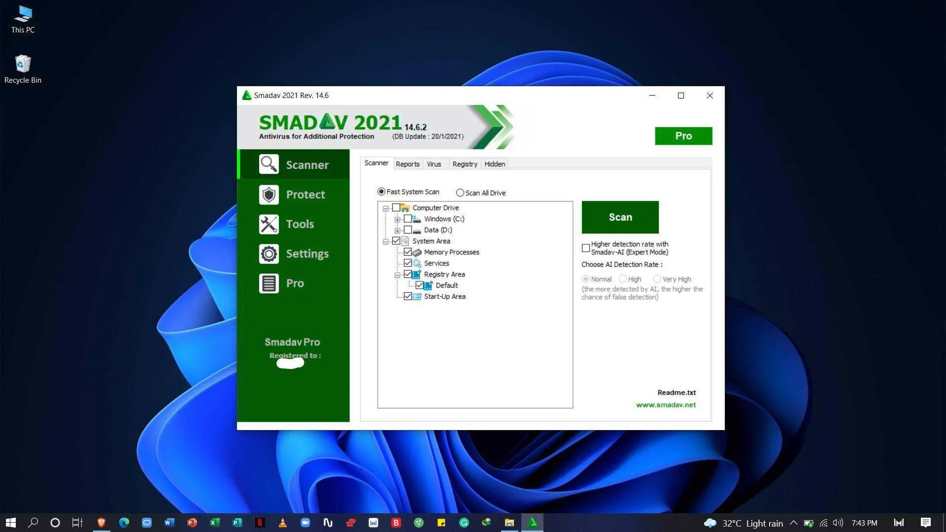The image size is (946, 532).
Task: Open the Tools section in the sidebar
Action: [x=294, y=224]
